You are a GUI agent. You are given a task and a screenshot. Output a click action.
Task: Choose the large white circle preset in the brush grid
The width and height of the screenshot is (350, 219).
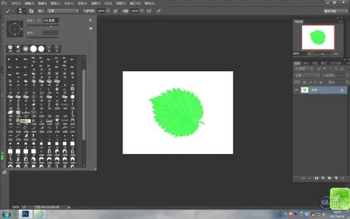pos(72,97)
